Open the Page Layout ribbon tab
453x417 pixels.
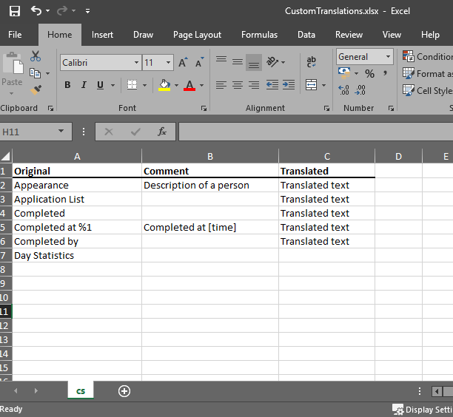tap(197, 35)
